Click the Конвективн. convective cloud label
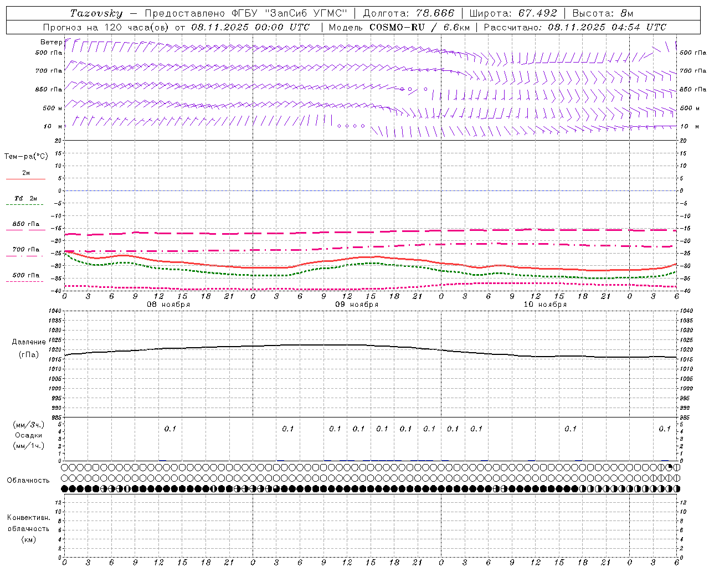Viewport: 709px width, 567px height. [29, 518]
